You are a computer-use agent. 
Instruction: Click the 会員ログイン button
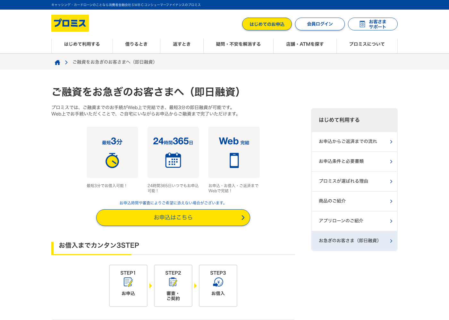320,24
